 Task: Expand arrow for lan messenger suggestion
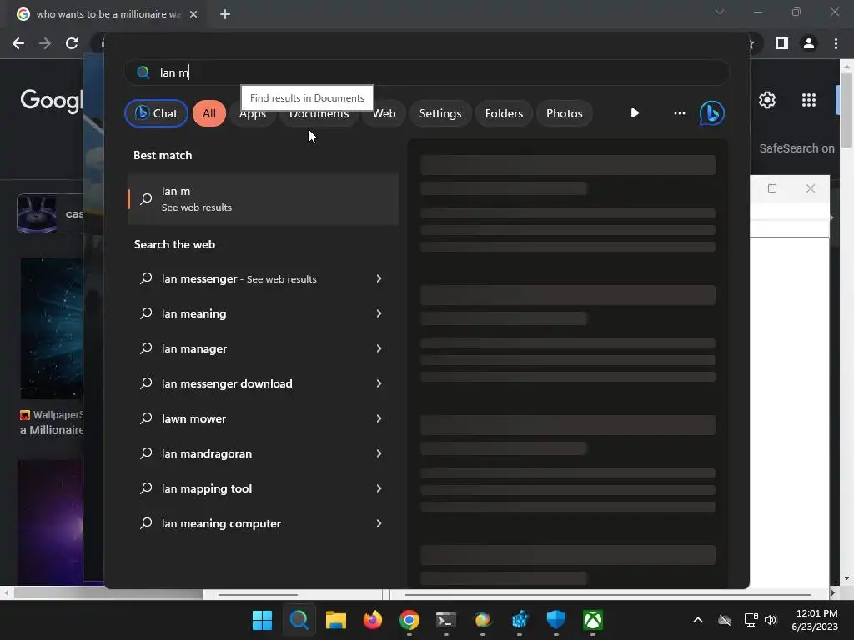pos(379,278)
